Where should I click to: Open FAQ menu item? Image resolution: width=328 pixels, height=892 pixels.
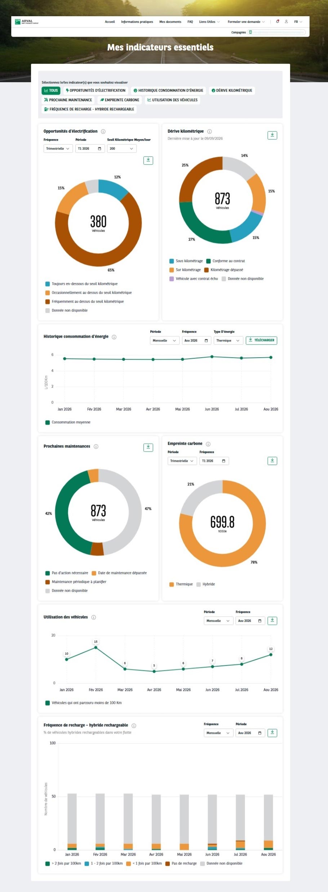tap(190, 22)
